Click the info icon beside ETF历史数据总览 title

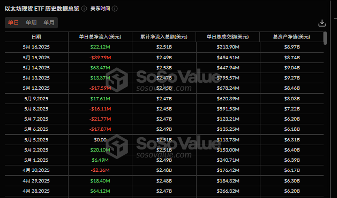pyautogui.click(x=84, y=9)
